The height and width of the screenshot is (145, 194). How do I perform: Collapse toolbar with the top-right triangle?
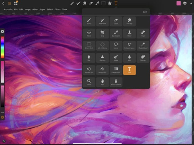191,3
